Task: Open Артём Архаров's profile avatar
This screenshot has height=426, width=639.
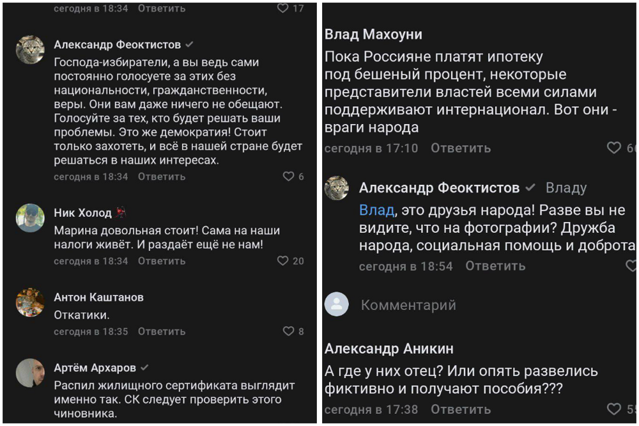Action: click(x=29, y=372)
